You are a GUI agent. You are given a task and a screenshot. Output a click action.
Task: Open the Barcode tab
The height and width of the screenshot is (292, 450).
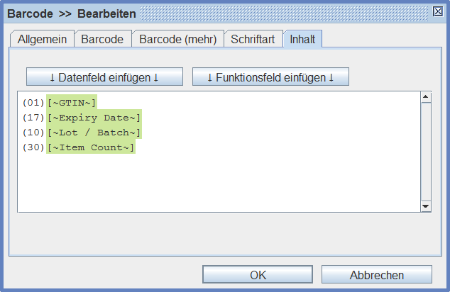pos(102,39)
